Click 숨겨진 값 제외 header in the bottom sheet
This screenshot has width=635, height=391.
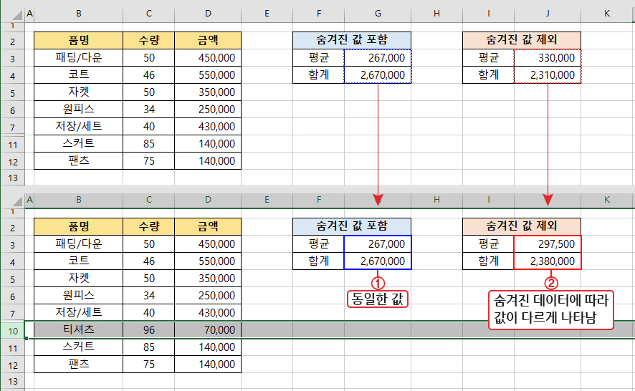point(522,227)
